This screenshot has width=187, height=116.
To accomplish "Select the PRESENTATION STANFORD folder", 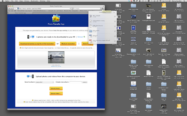I will (133, 62).
